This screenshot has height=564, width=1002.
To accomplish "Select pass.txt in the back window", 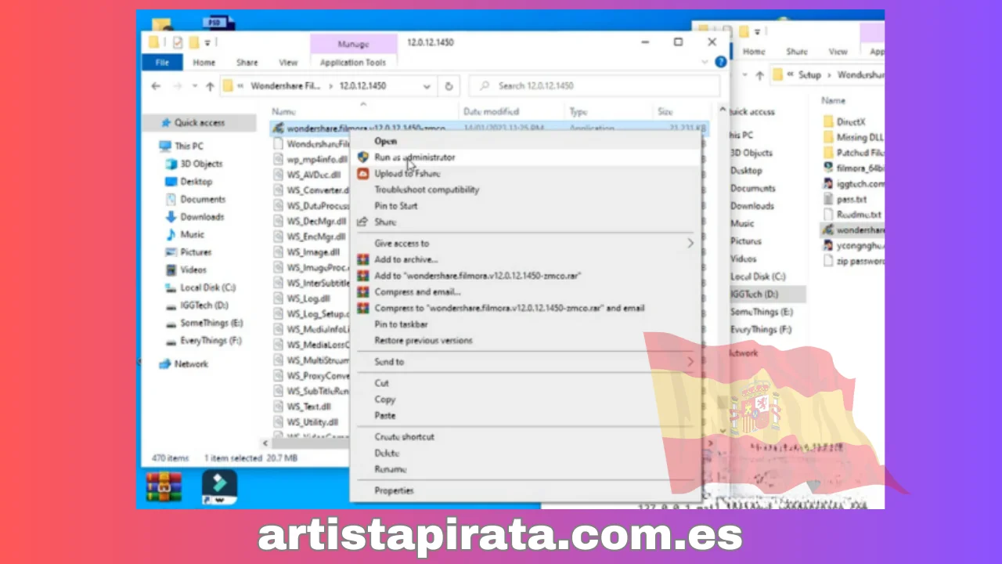I will pyautogui.click(x=851, y=200).
